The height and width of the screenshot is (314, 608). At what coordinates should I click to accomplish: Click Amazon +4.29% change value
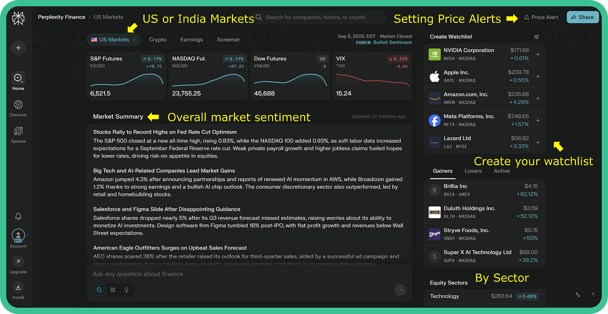519,102
